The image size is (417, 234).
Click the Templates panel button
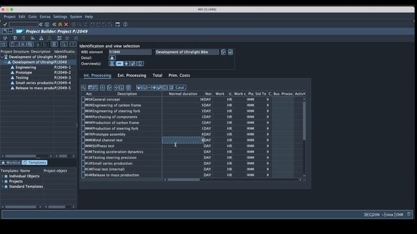pyautogui.click(x=35, y=162)
